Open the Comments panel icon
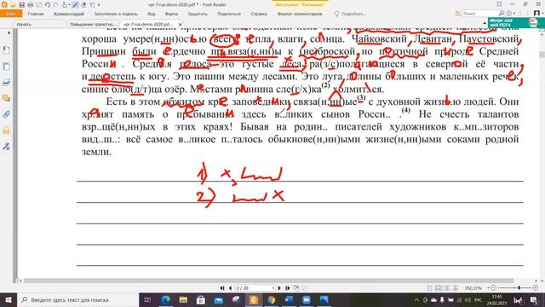Viewport: 545px width, 307px height. 6,98
